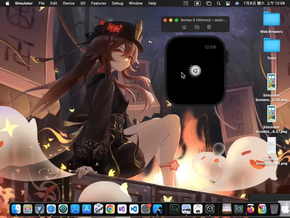Select the Simulator Screens...8.36.png file
The image size is (290, 218).
coord(271,88)
